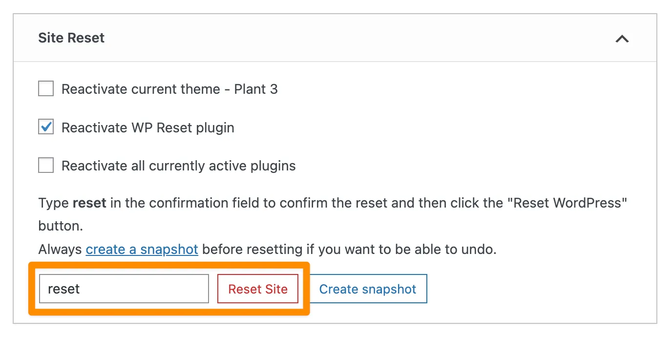Click the blue Create snapshot control

(368, 289)
